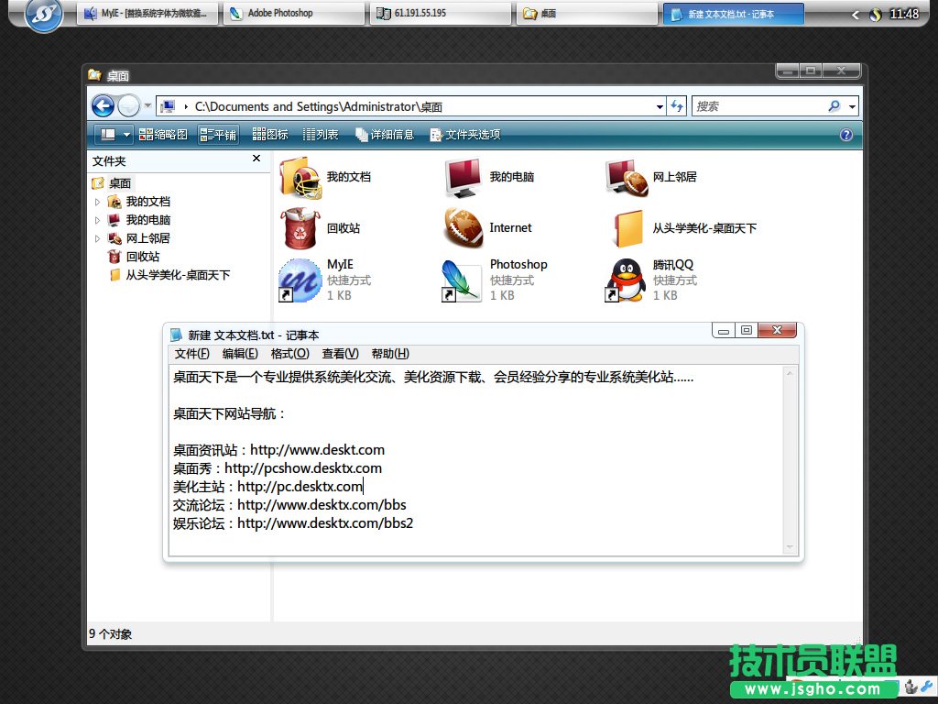Click the search magnifier in the search box
The image size is (938, 704).
pyautogui.click(x=835, y=105)
